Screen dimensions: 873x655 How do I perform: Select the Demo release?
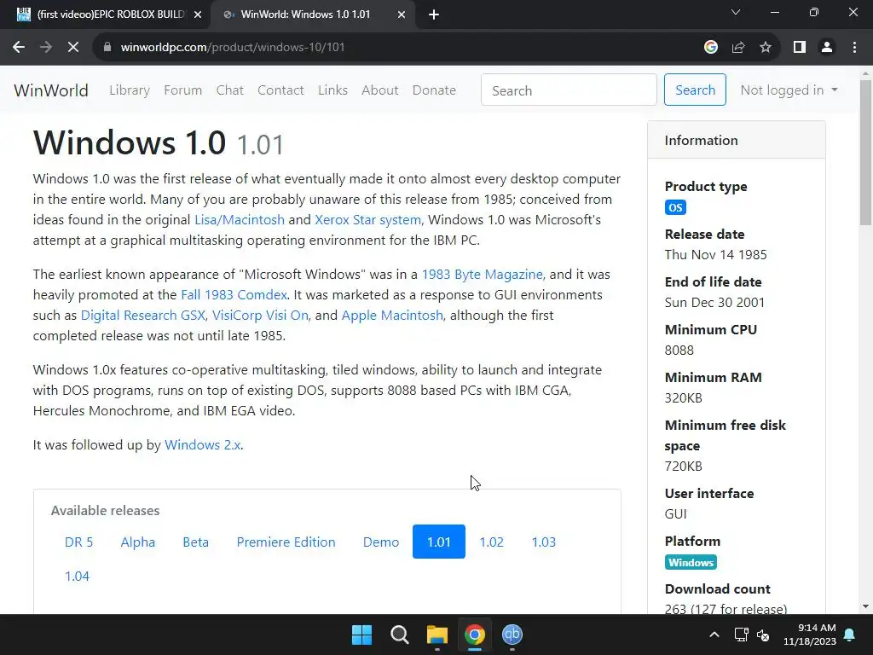click(x=381, y=542)
